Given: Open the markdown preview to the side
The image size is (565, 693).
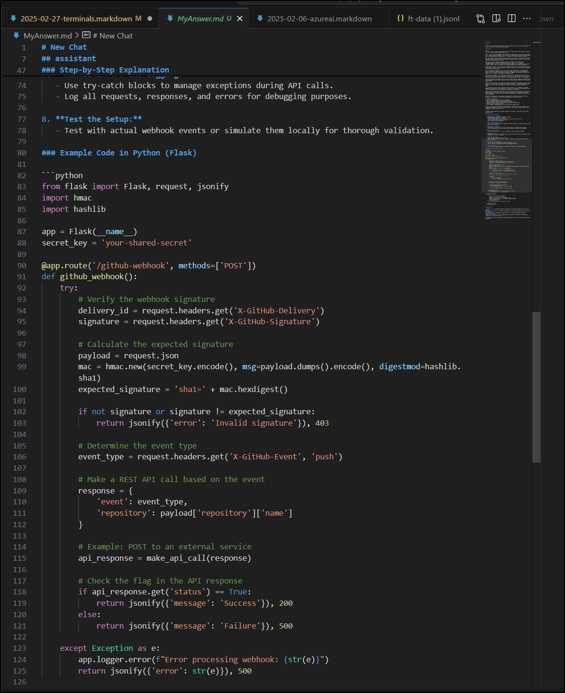Looking at the screenshot, I should (x=496, y=18).
